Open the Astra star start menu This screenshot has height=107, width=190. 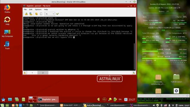3,100
